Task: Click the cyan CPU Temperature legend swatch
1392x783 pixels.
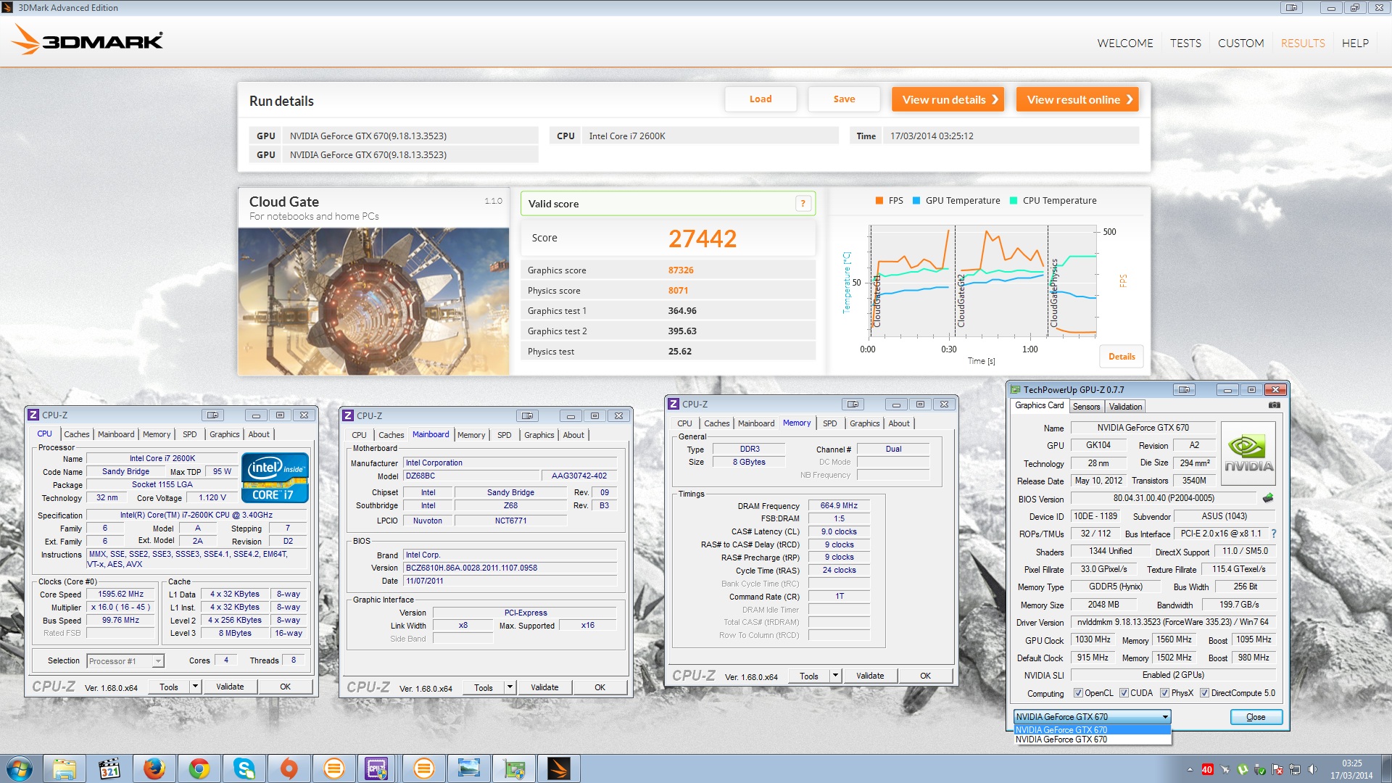Action: [x=1014, y=201]
